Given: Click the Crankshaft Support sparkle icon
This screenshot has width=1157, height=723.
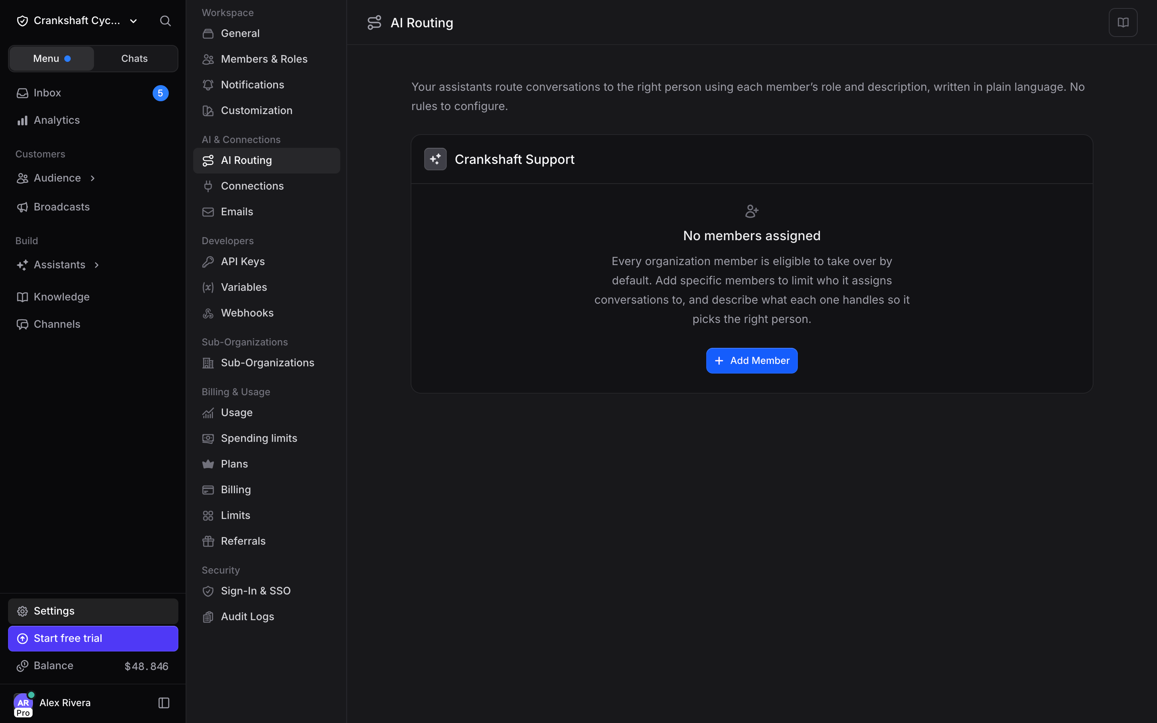Looking at the screenshot, I should pyautogui.click(x=435, y=159).
